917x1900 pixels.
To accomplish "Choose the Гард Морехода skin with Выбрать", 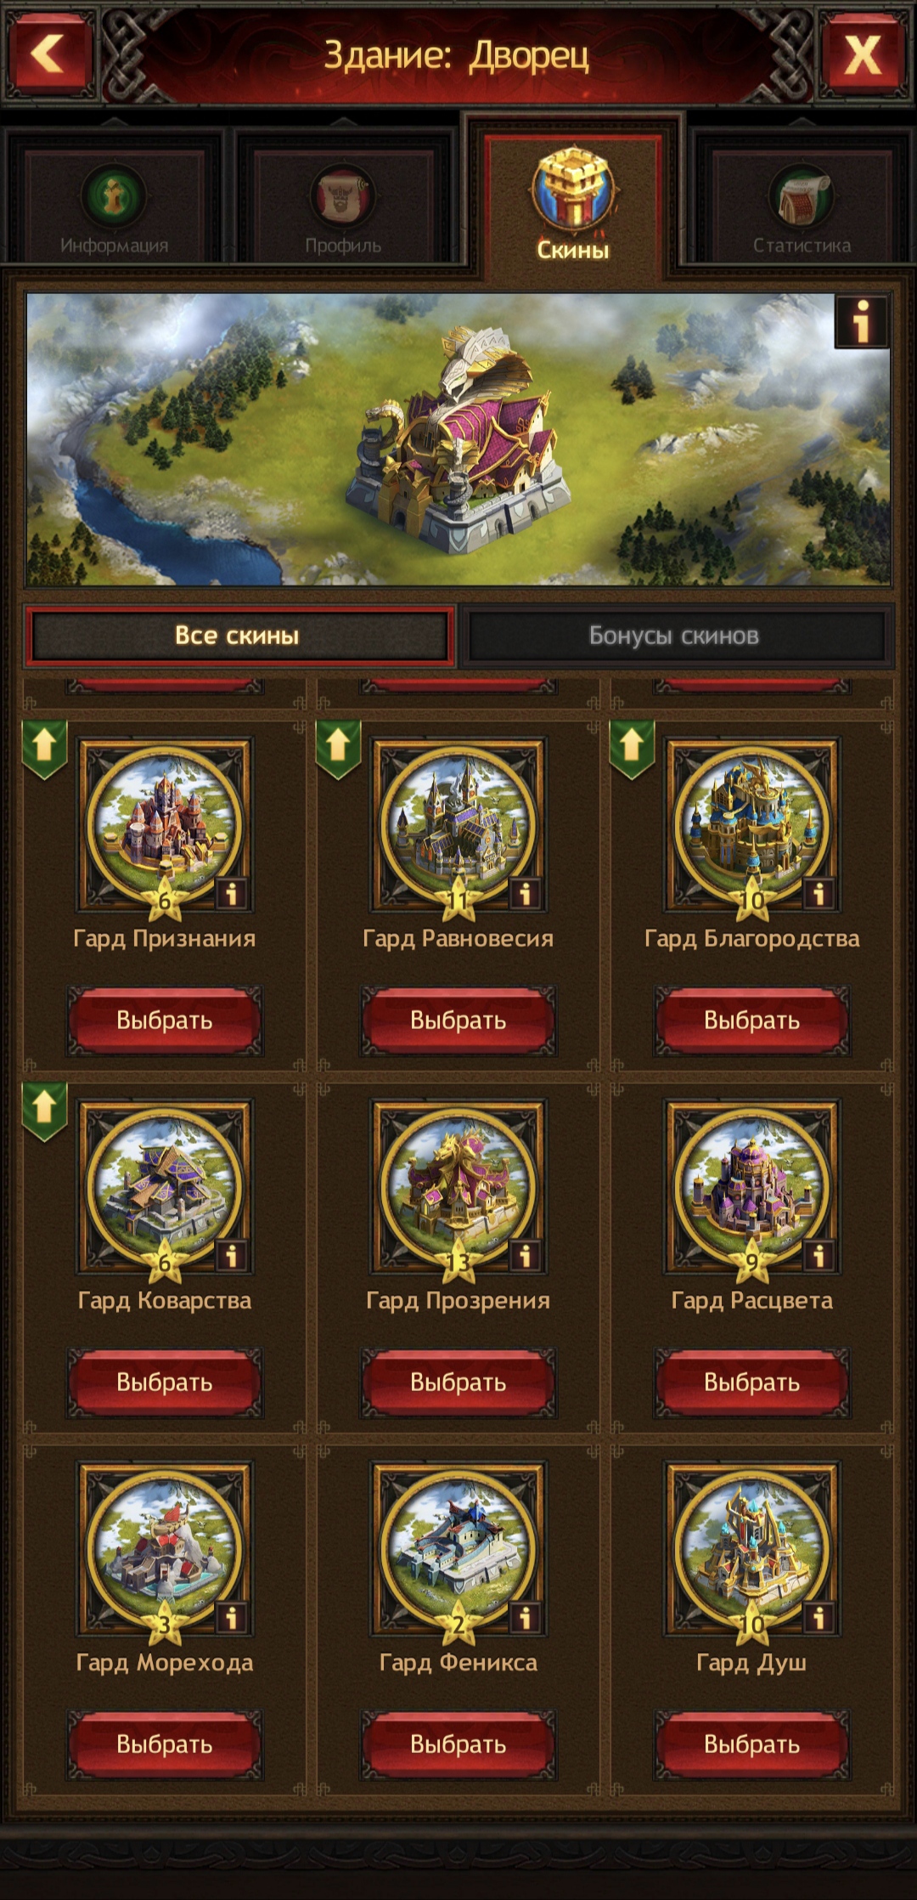I will (x=165, y=1744).
